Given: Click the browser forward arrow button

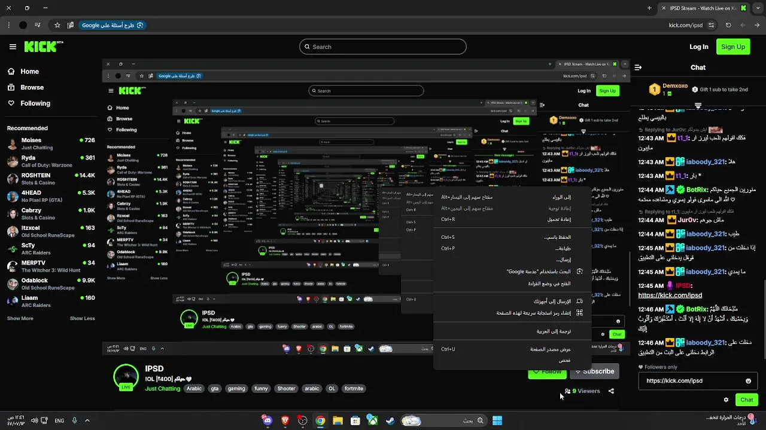Looking at the screenshot, I should [742, 25].
